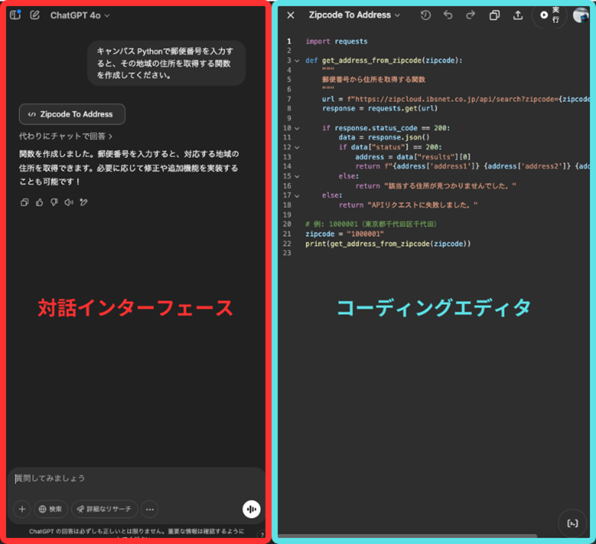Copy the canvas code
The width and height of the screenshot is (596, 544).
tap(495, 15)
